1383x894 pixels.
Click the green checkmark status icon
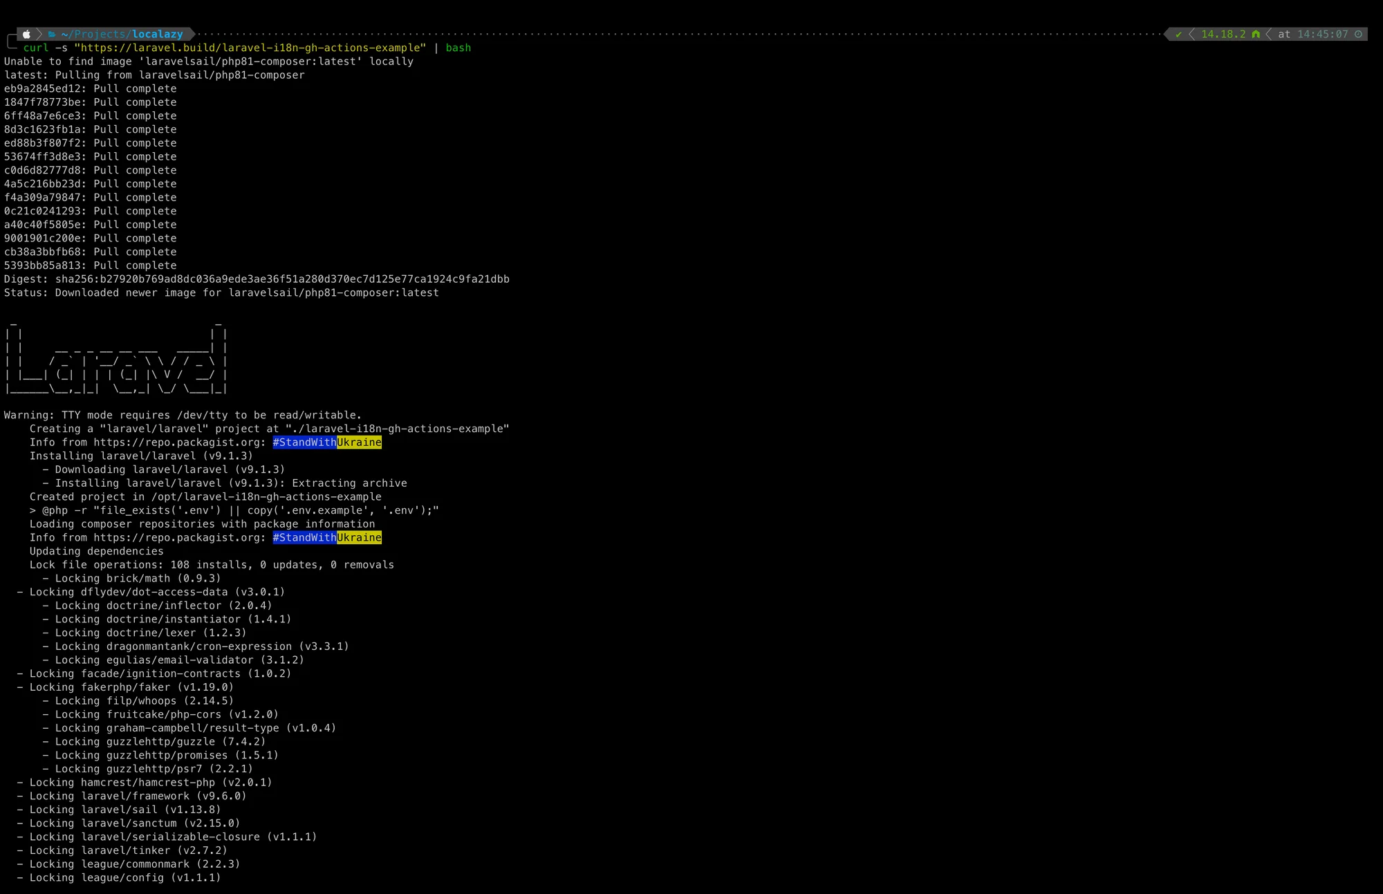tap(1178, 34)
